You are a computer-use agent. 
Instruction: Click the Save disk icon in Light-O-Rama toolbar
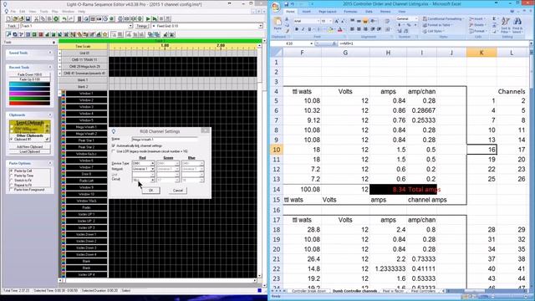pyautogui.click(x=28, y=18)
